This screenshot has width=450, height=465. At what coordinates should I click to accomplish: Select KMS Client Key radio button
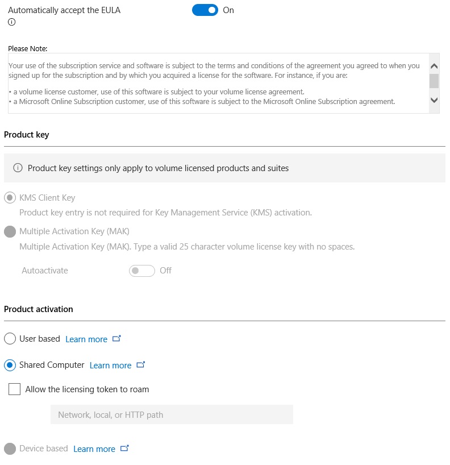coord(10,198)
